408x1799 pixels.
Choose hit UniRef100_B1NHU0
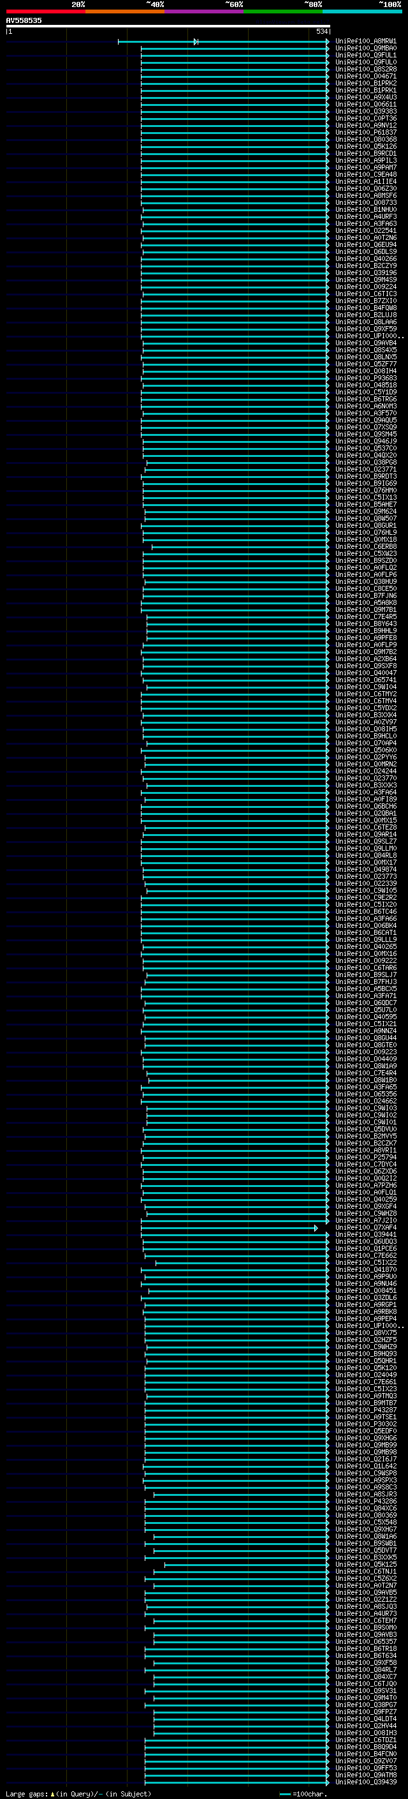click(x=365, y=209)
